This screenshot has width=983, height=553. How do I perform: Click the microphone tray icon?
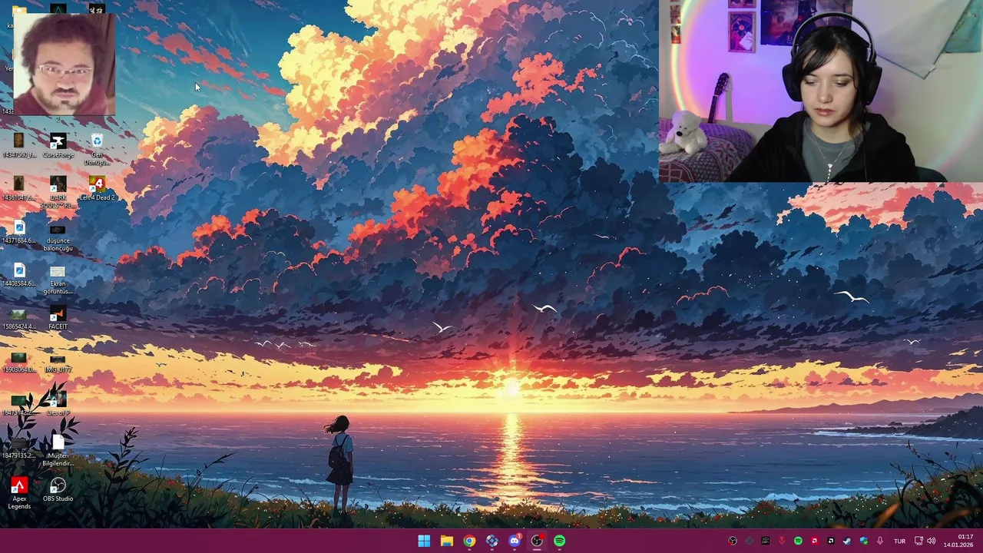[880, 541]
